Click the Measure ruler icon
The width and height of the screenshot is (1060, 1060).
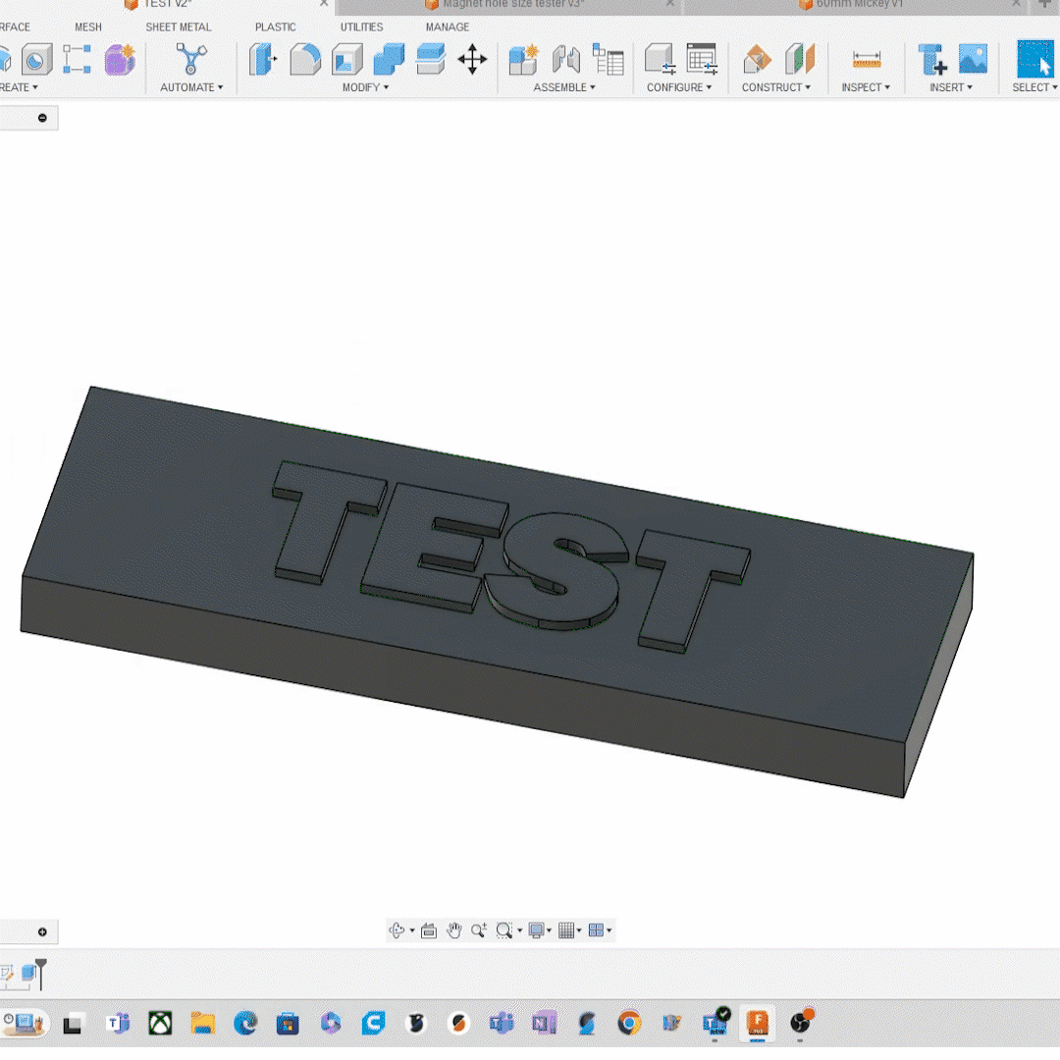pos(867,60)
